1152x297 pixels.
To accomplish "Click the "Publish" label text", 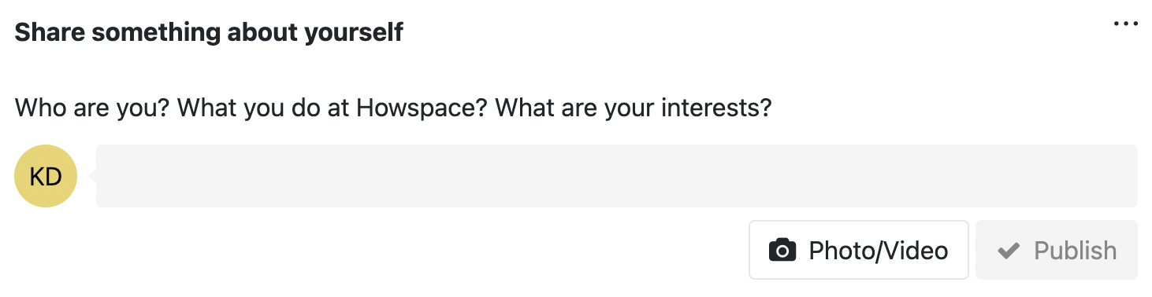I will tap(1076, 251).
